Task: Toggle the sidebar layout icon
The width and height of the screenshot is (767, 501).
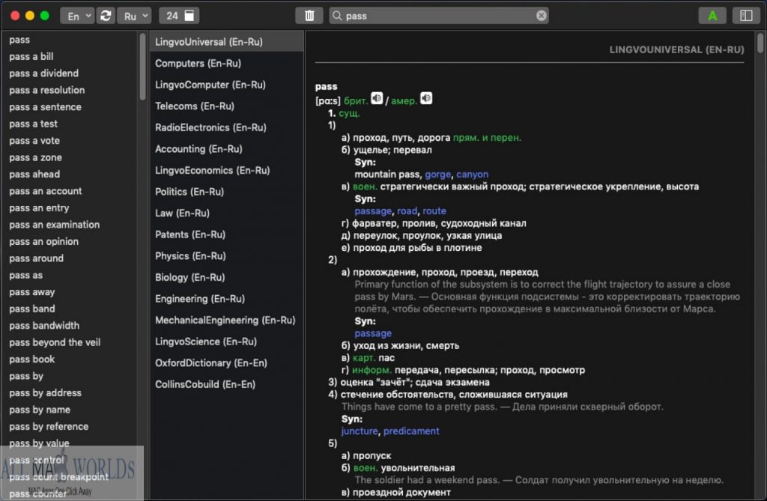Action: [746, 16]
